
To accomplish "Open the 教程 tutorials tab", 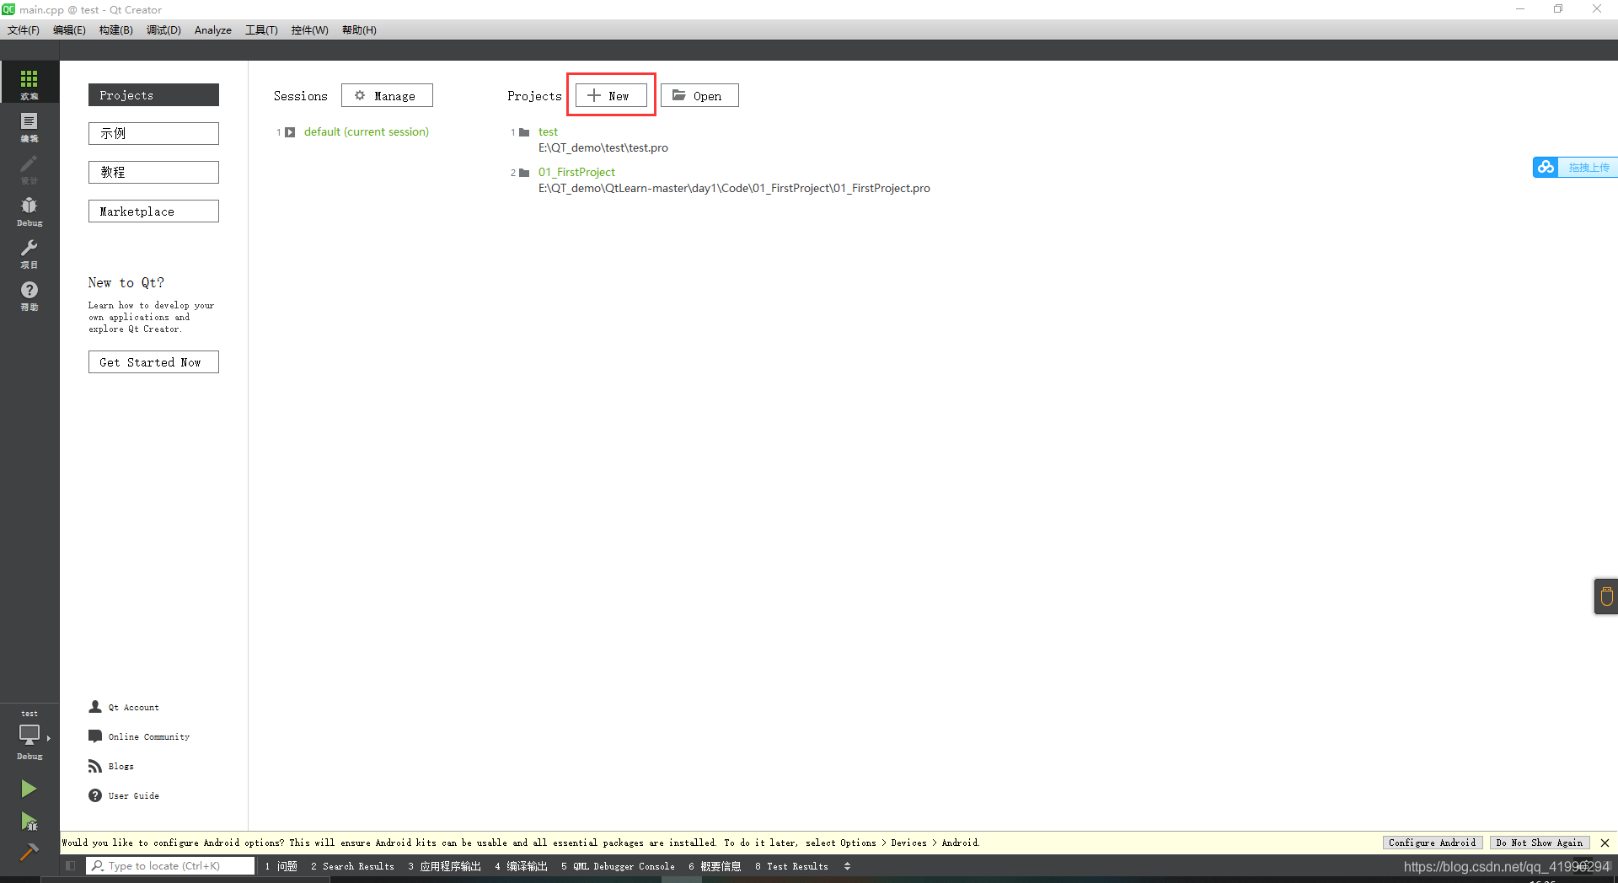I will coord(153,172).
